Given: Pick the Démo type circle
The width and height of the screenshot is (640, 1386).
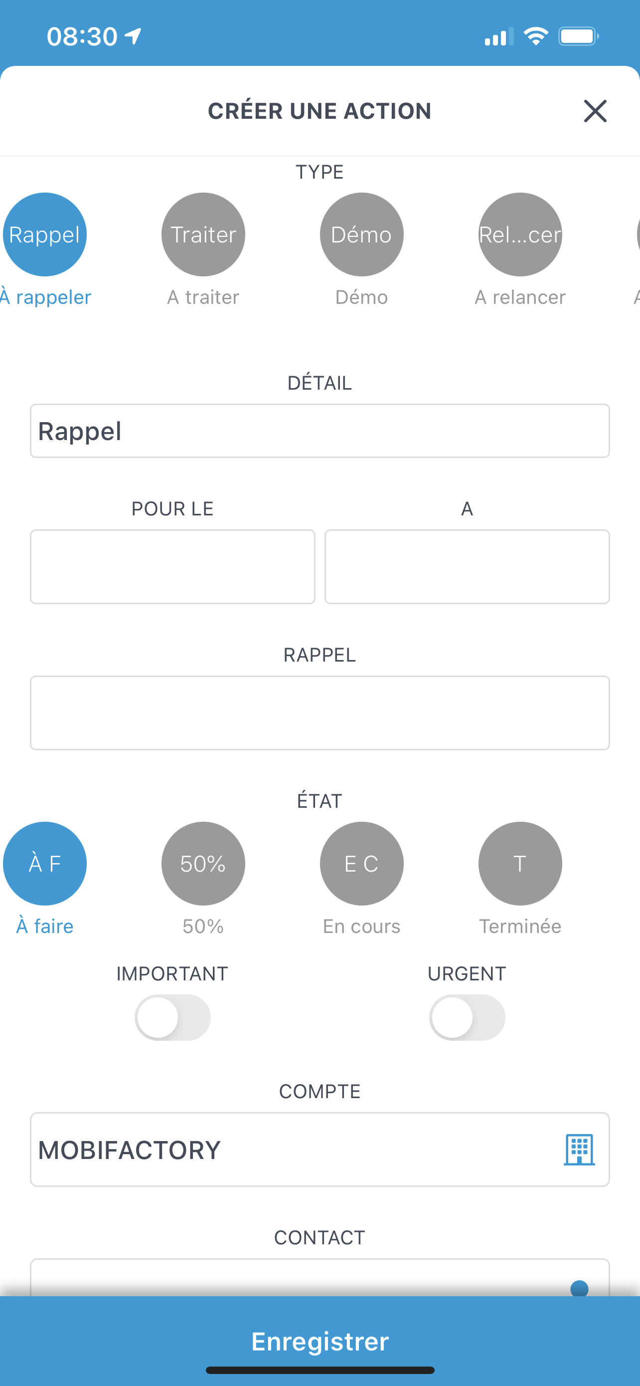Looking at the screenshot, I should 362,234.
